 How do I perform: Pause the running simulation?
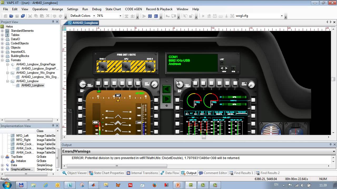pos(150,16)
